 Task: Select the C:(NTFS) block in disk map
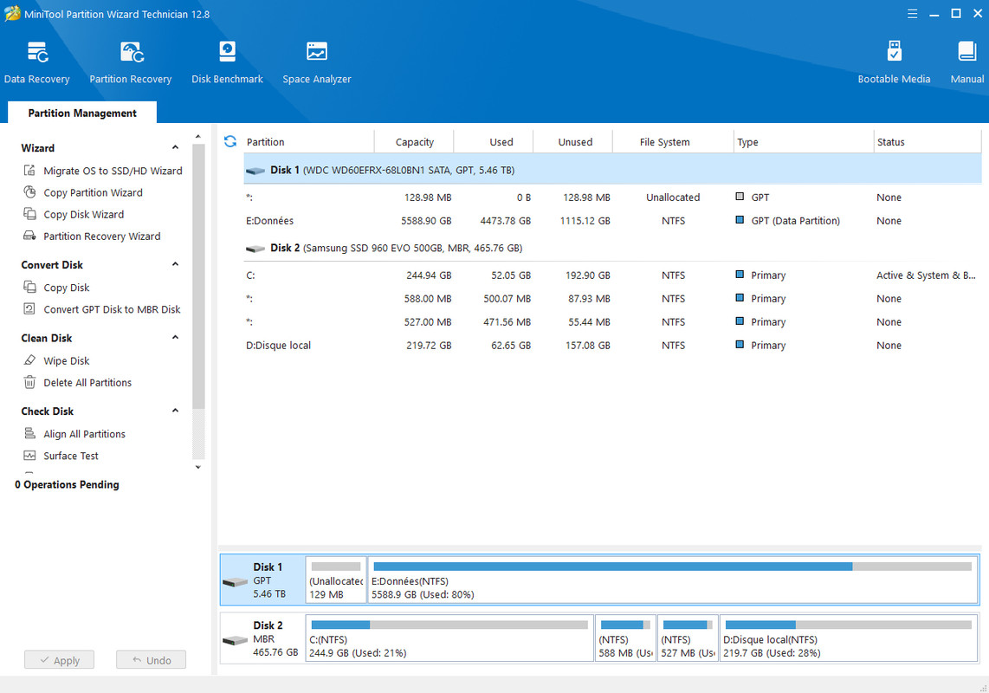tap(449, 638)
